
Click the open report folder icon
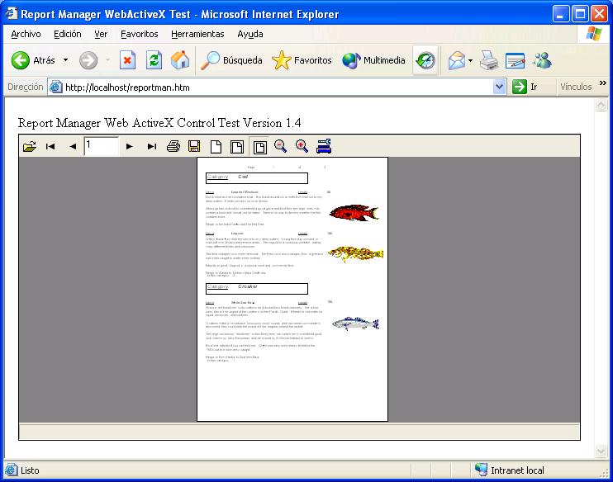pos(30,147)
